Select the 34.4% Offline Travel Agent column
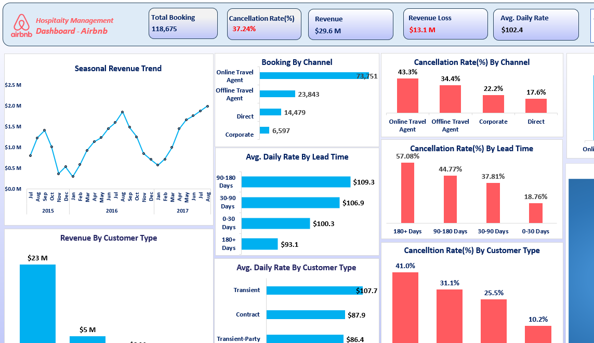 tap(450, 99)
